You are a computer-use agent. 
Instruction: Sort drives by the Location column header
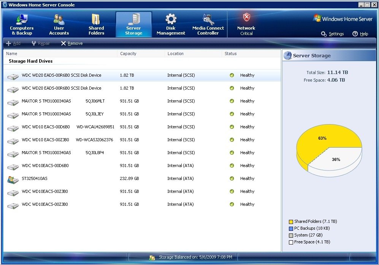click(x=193, y=54)
